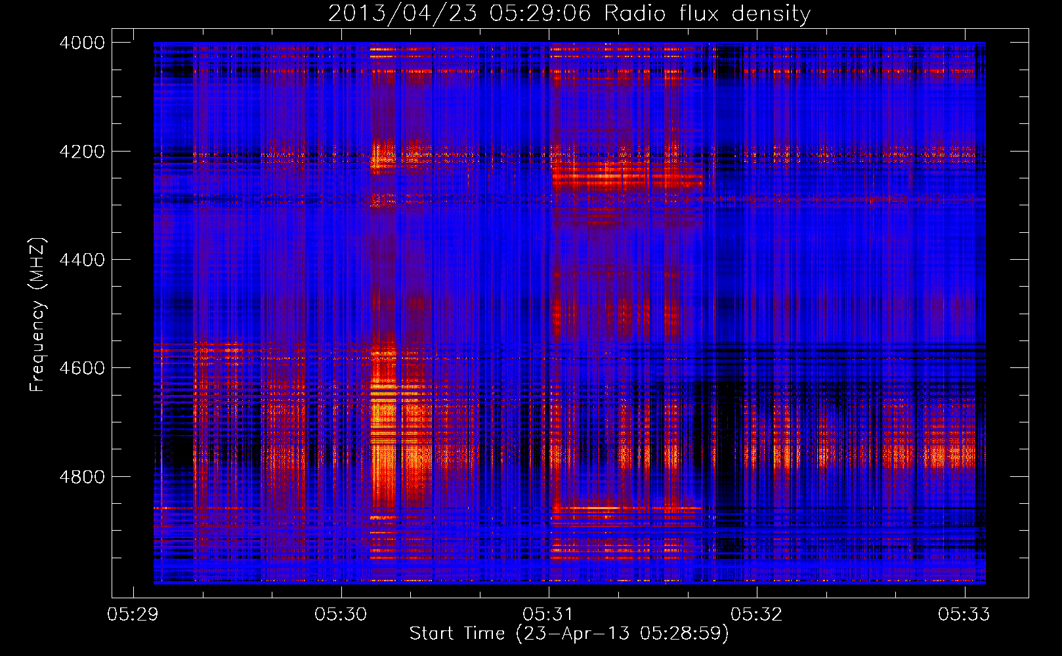Click the 05:32 time tick label
Image resolution: width=1062 pixels, height=656 pixels.
pyautogui.click(x=757, y=614)
